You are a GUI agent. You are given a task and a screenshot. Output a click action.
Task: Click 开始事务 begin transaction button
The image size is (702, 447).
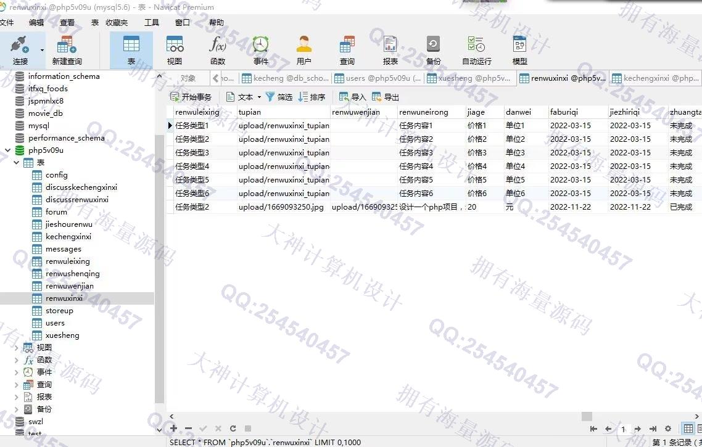pyautogui.click(x=191, y=97)
